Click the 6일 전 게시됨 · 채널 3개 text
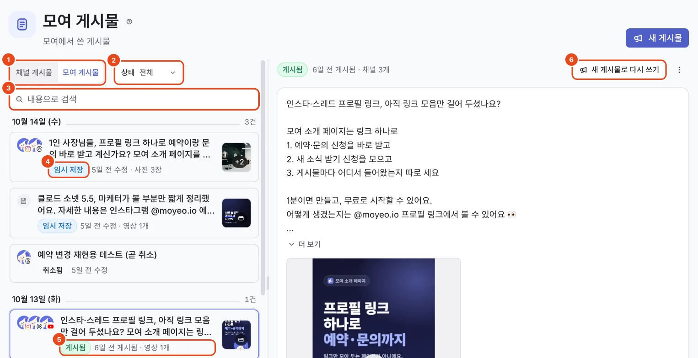This screenshot has height=358, width=698. click(351, 70)
